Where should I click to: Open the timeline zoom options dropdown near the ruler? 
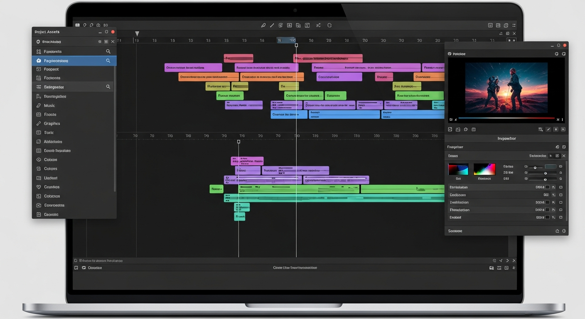point(511,41)
